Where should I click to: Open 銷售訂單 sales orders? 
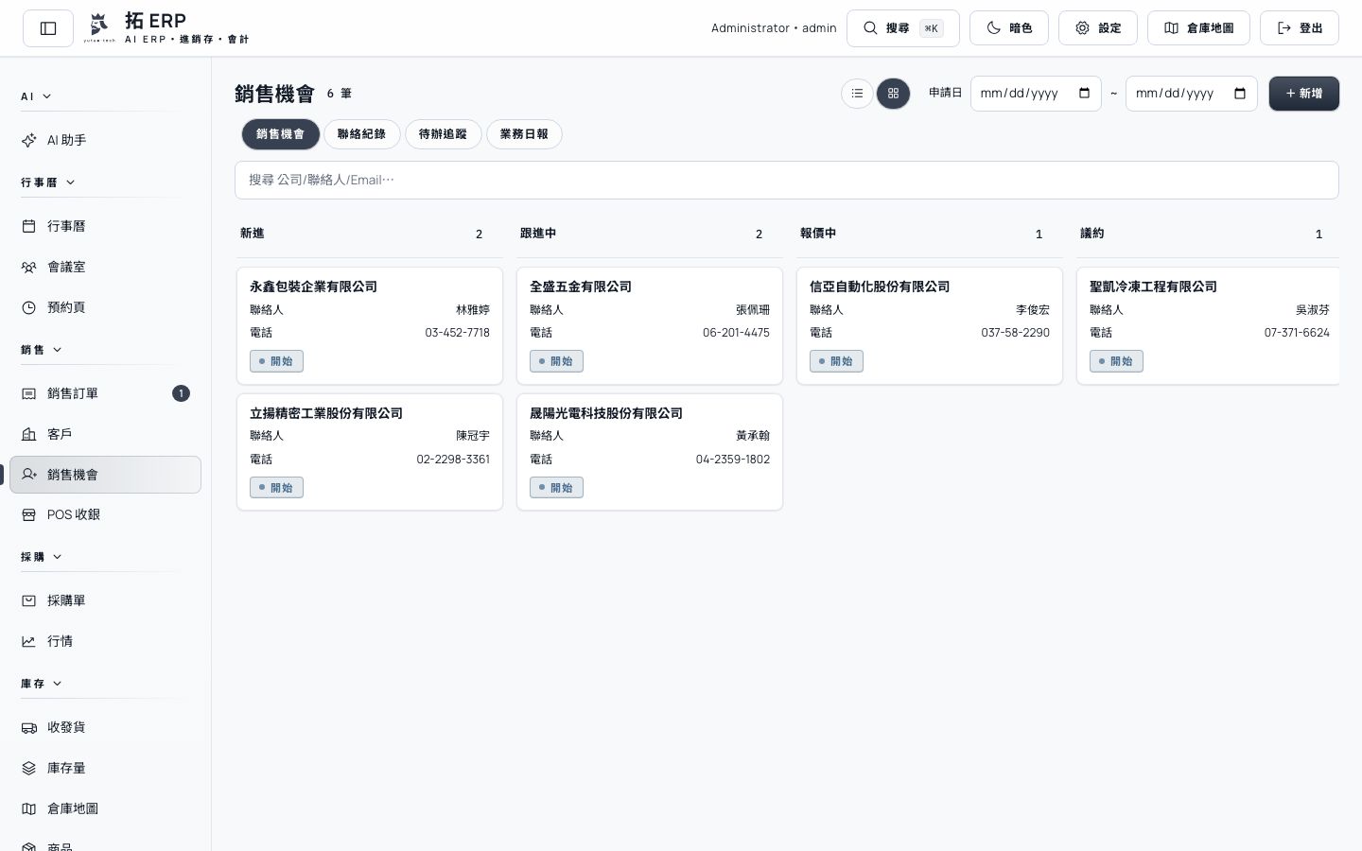click(105, 393)
